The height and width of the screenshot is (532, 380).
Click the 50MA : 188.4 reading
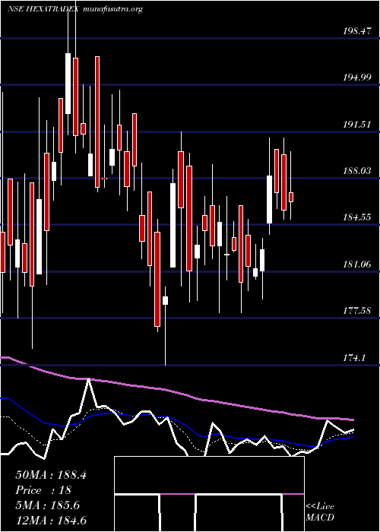(x=51, y=475)
